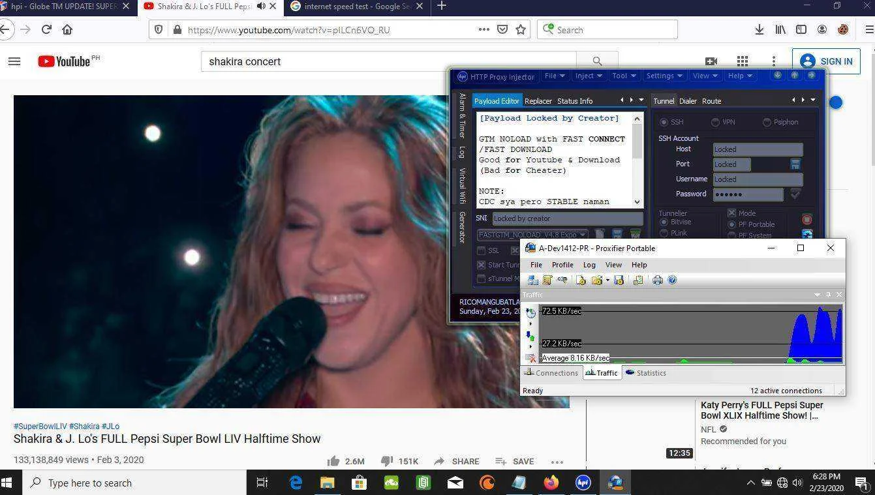The height and width of the screenshot is (495, 875).
Task: Click YouTube search magnifier button
Action: coord(597,61)
